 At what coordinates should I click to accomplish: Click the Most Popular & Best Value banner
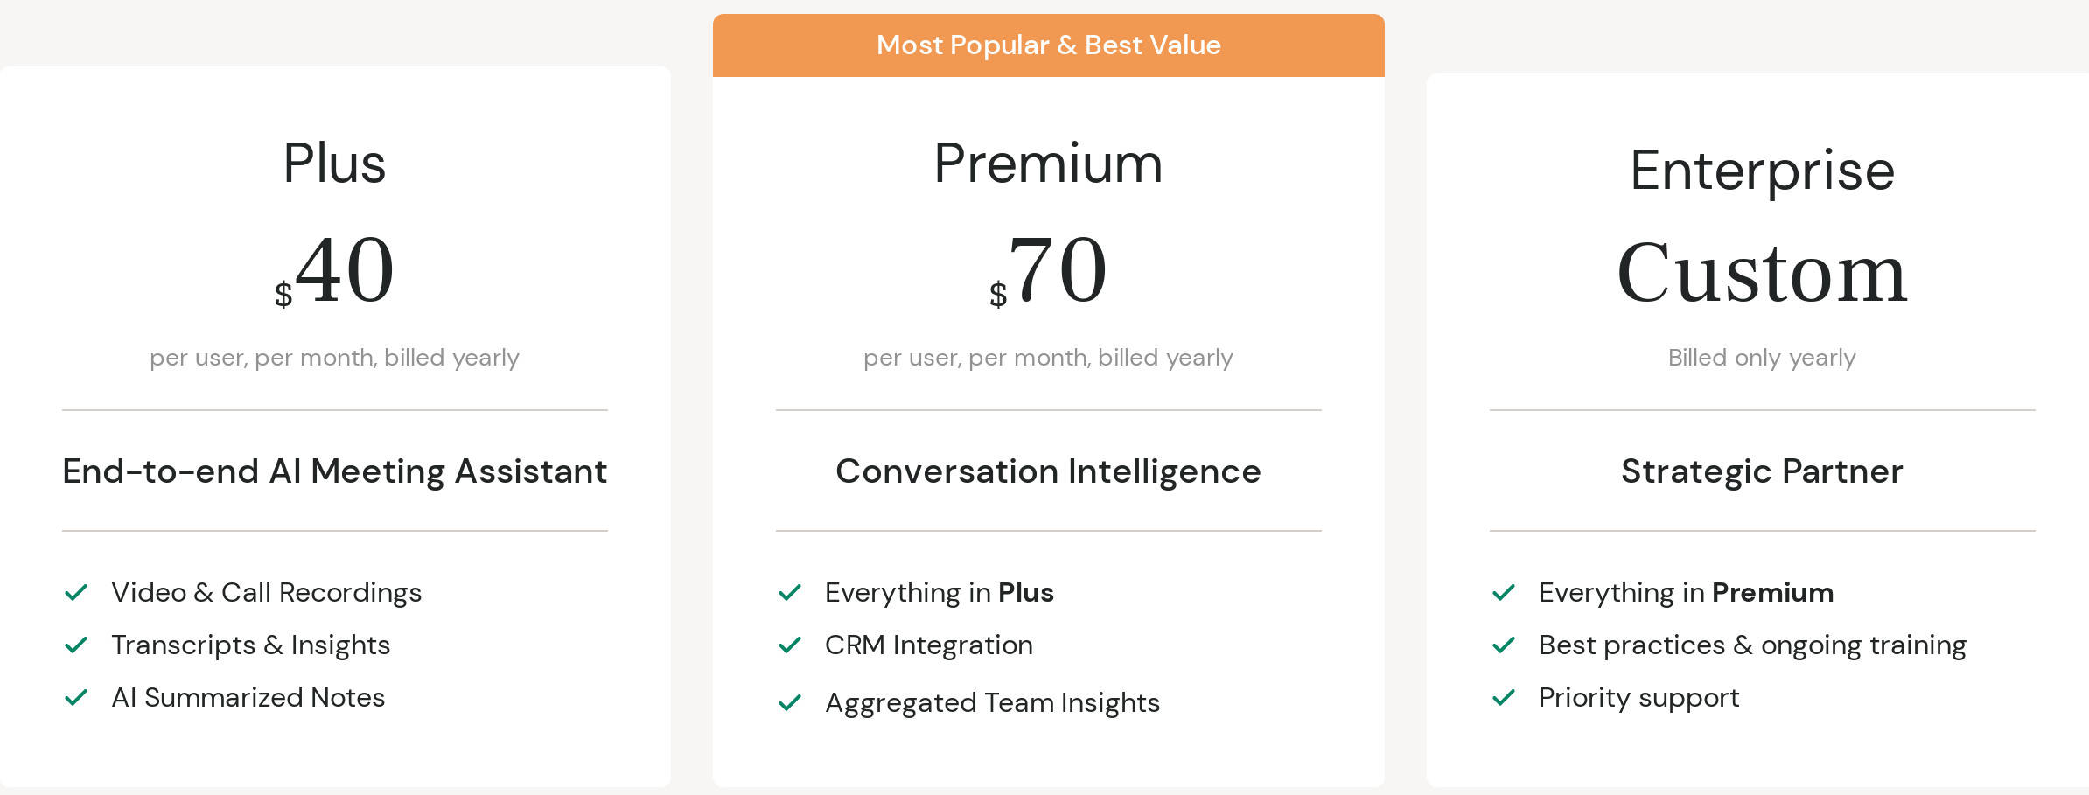pos(1048,45)
